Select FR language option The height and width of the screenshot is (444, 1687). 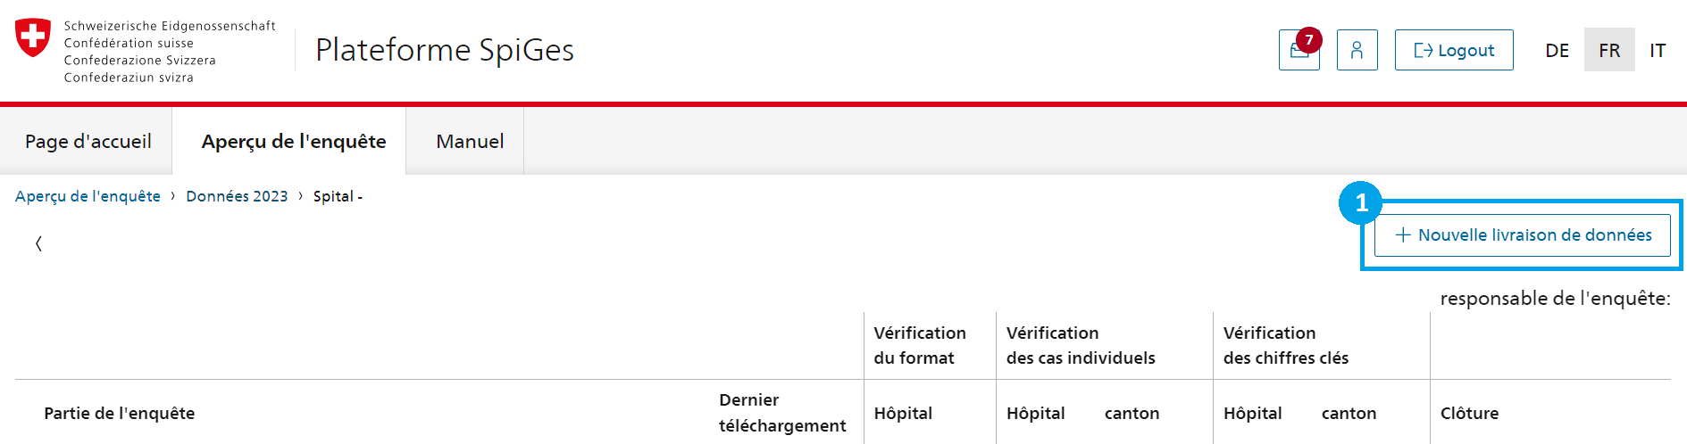1609,50
